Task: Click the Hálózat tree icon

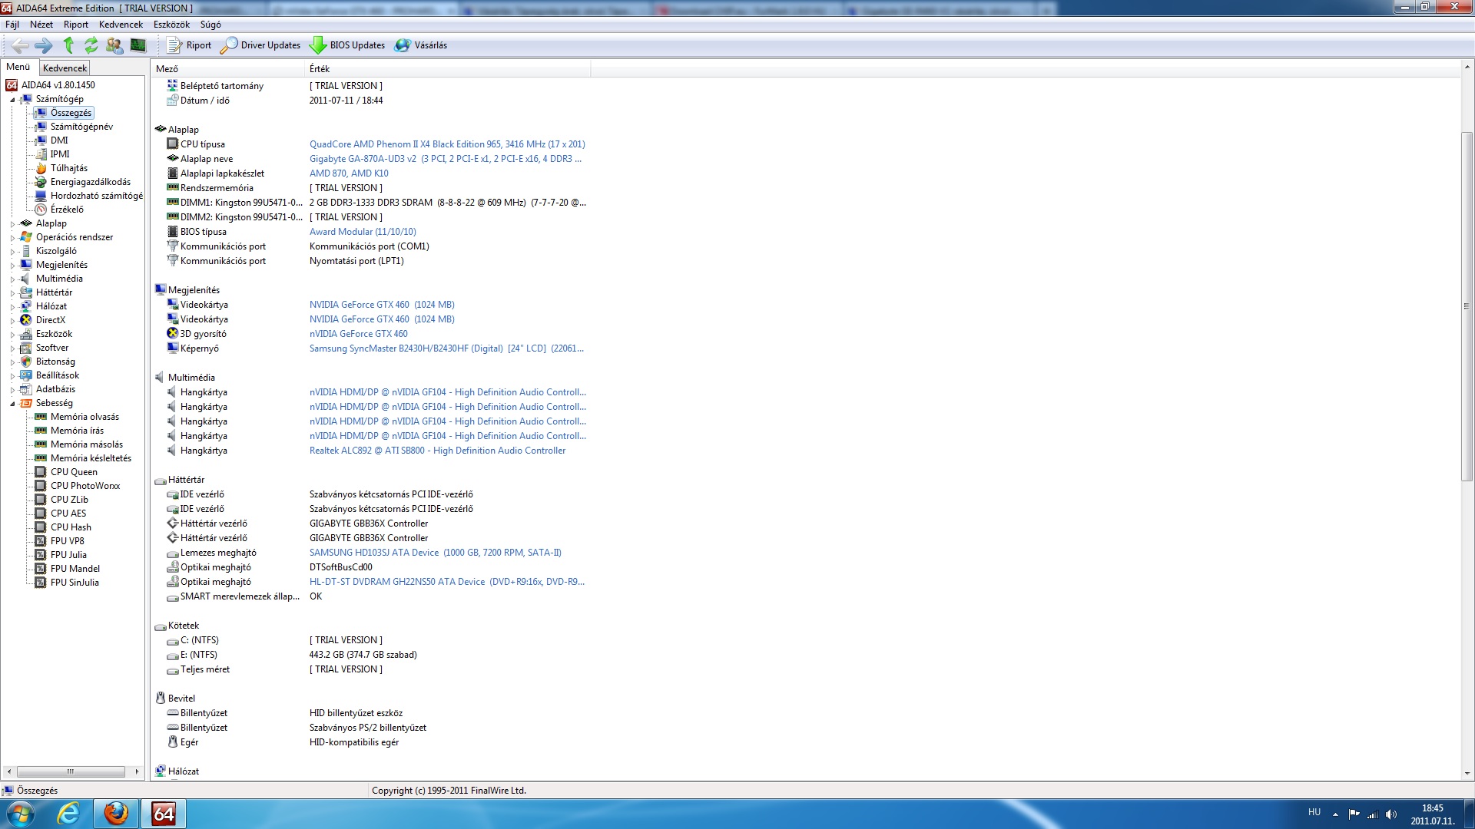Action: pyautogui.click(x=26, y=306)
